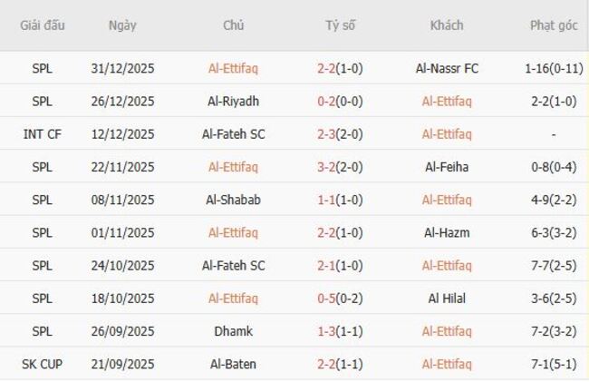Select the SK CUP competition label
This screenshot has height=382, width=589.
[x=43, y=364]
